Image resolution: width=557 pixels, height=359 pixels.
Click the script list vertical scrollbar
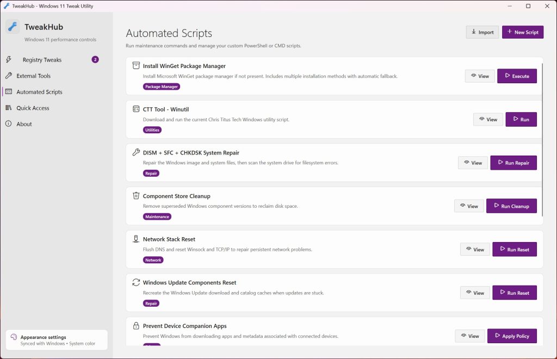542,139
